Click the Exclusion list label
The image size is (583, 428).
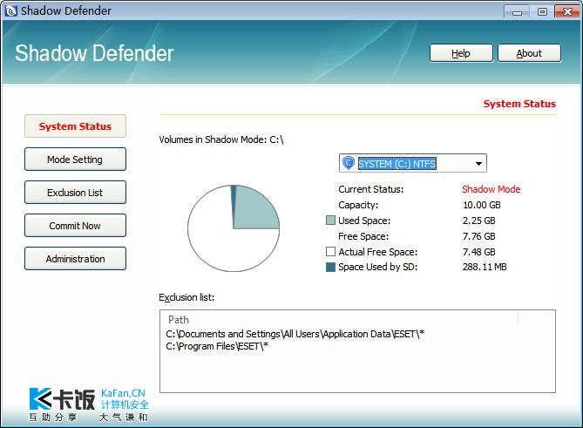click(186, 297)
